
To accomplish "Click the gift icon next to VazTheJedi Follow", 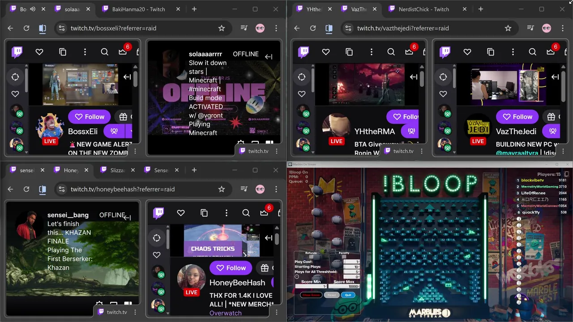I will click(552, 117).
